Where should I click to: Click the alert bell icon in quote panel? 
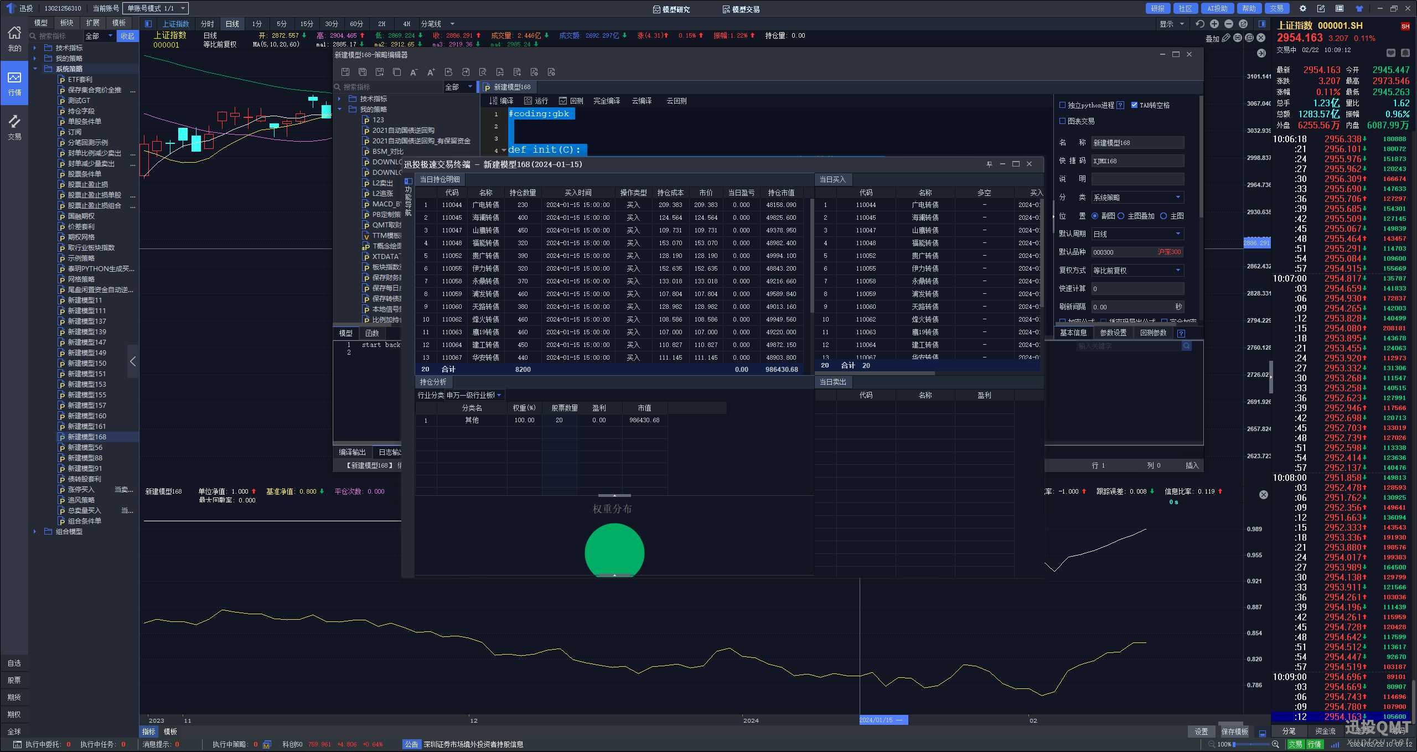tap(1405, 53)
